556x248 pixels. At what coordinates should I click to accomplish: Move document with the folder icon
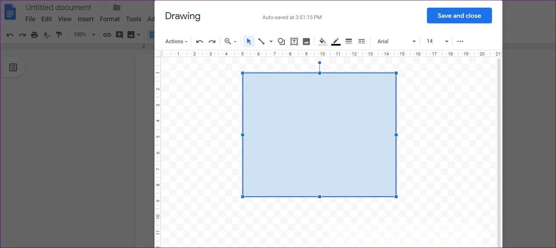pyautogui.click(x=117, y=8)
